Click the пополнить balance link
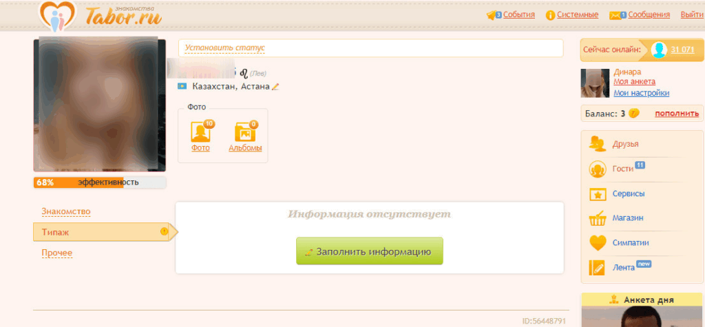Image resolution: width=705 pixels, height=327 pixels. [x=677, y=114]
